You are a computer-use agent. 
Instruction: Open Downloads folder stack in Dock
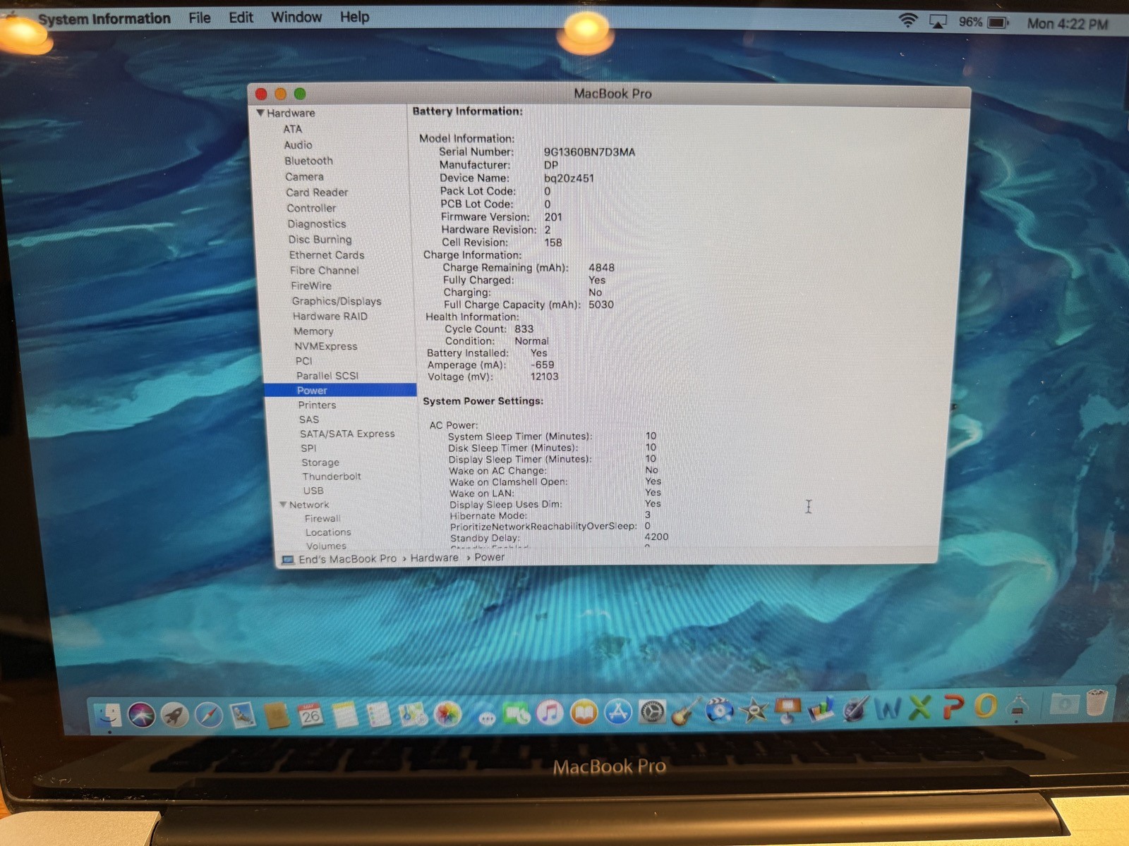pos(1064,703)
